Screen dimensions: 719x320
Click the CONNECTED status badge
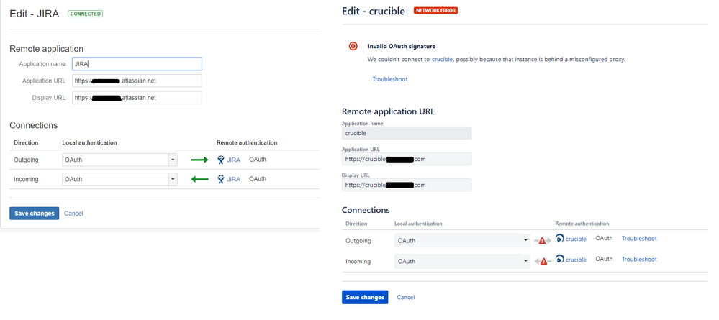tap(86, 14)
